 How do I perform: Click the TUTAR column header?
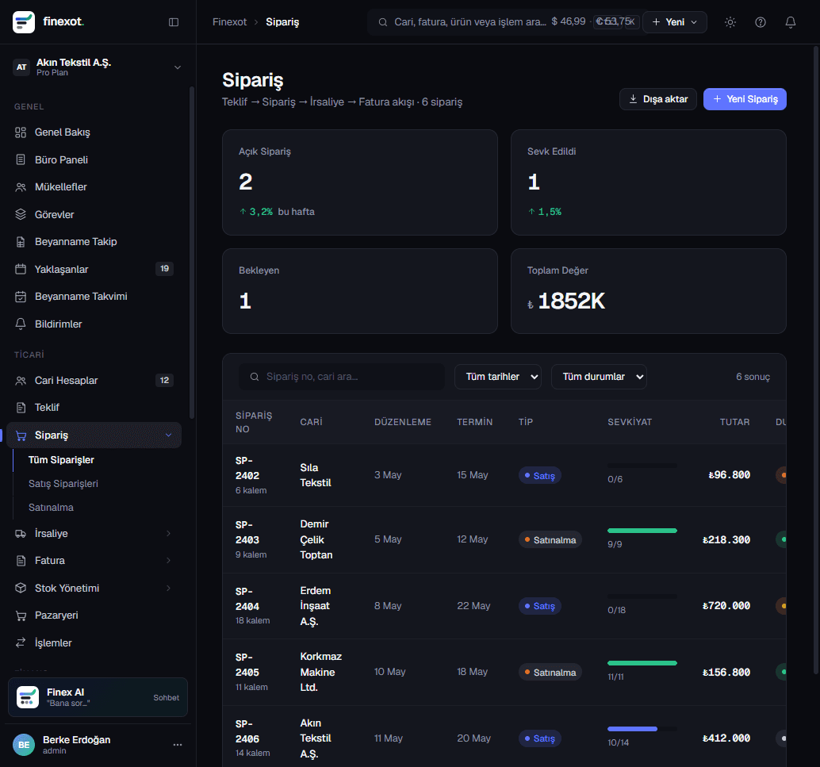[735, 422]
